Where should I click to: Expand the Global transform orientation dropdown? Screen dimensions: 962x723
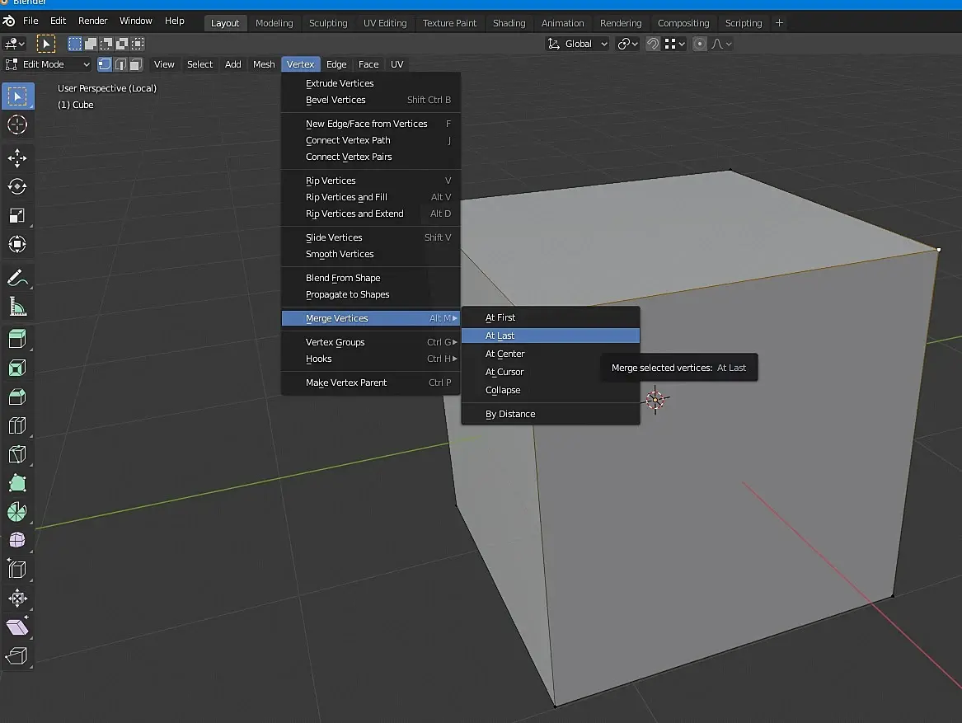(578, 44)
